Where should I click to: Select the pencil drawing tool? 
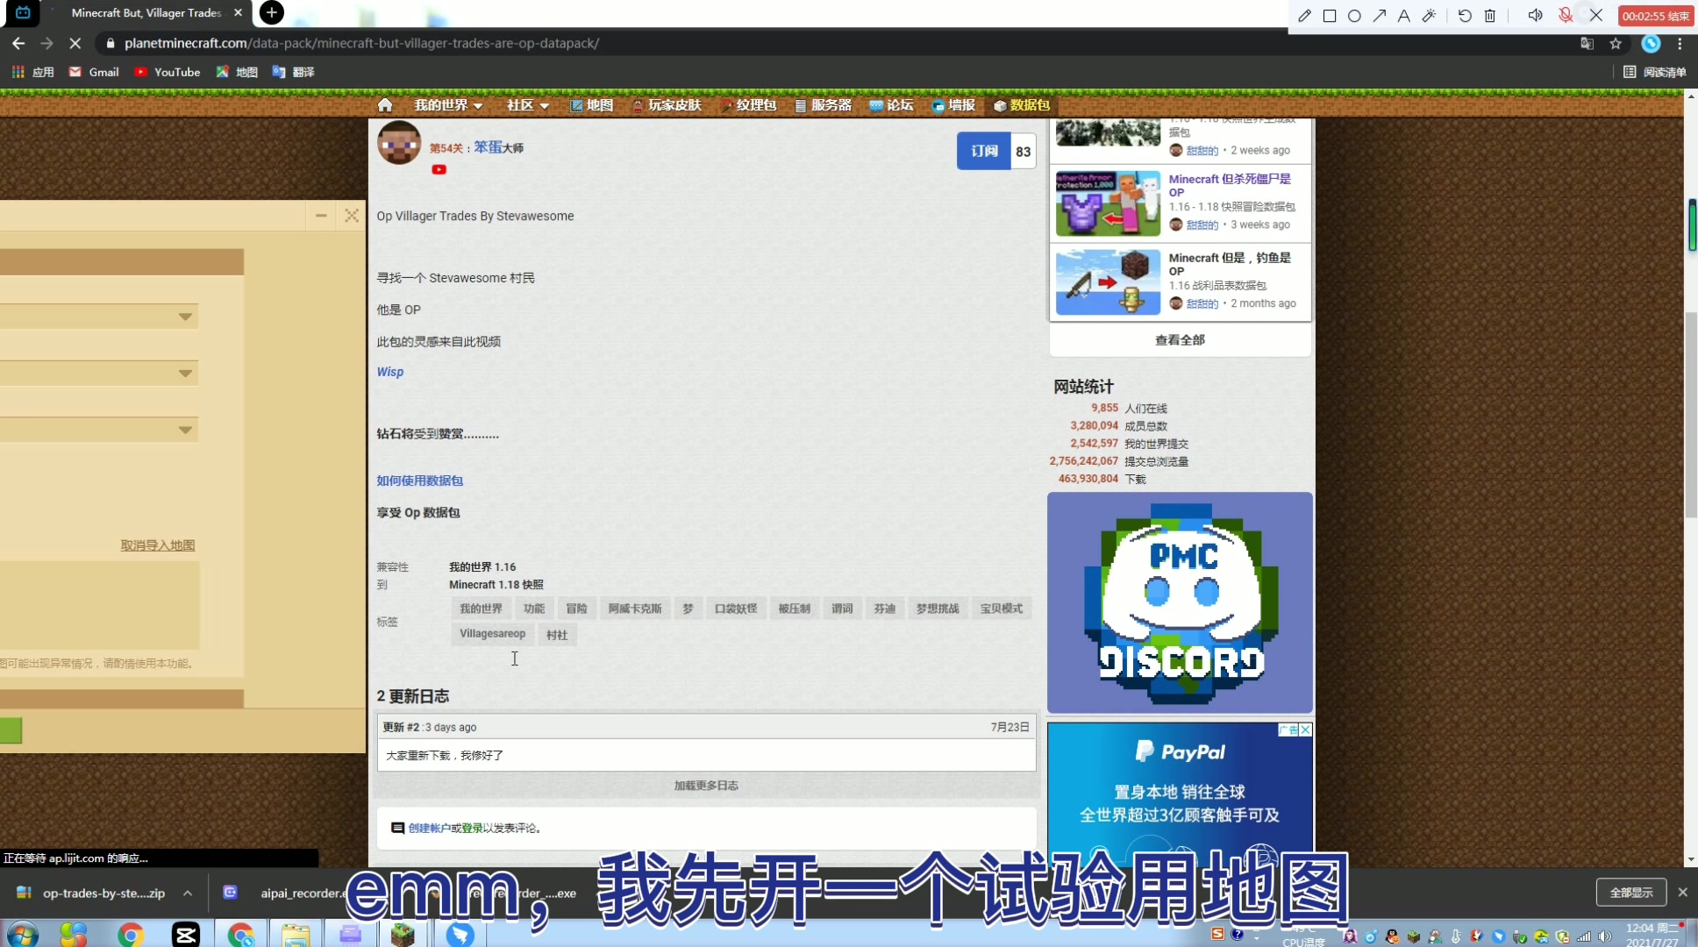tap(1304, 16)
